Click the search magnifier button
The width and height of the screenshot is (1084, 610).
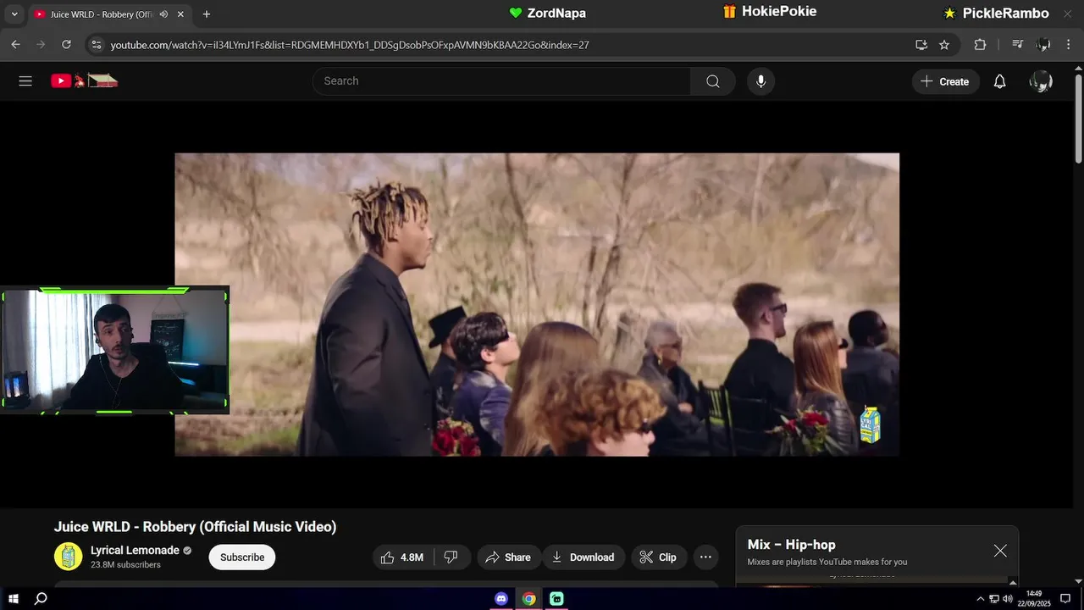(x=713, y=81)
